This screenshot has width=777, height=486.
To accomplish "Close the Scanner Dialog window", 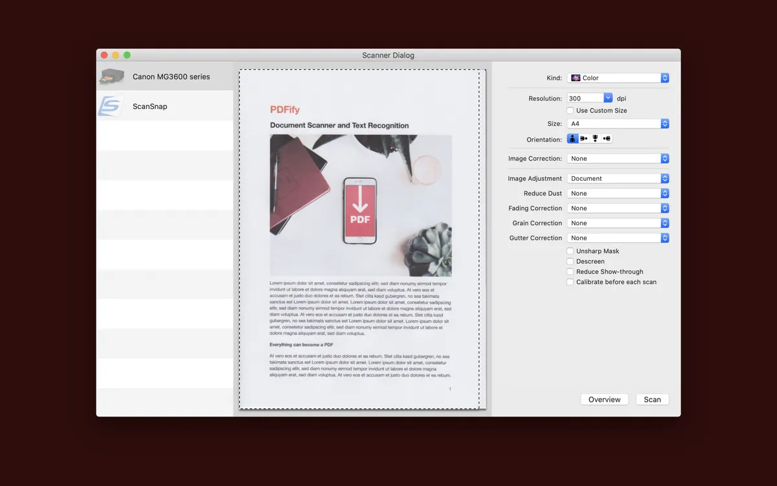I will point(104,55).
